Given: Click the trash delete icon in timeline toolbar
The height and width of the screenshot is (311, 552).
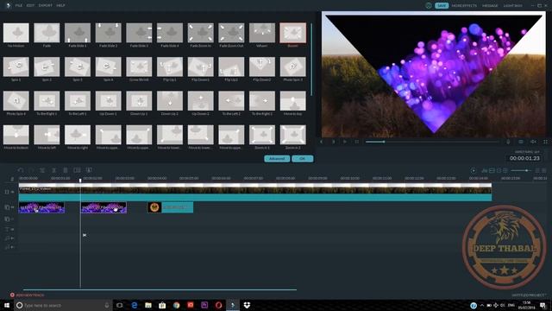Looking at the screenshot, I should (x=66, y=170).
